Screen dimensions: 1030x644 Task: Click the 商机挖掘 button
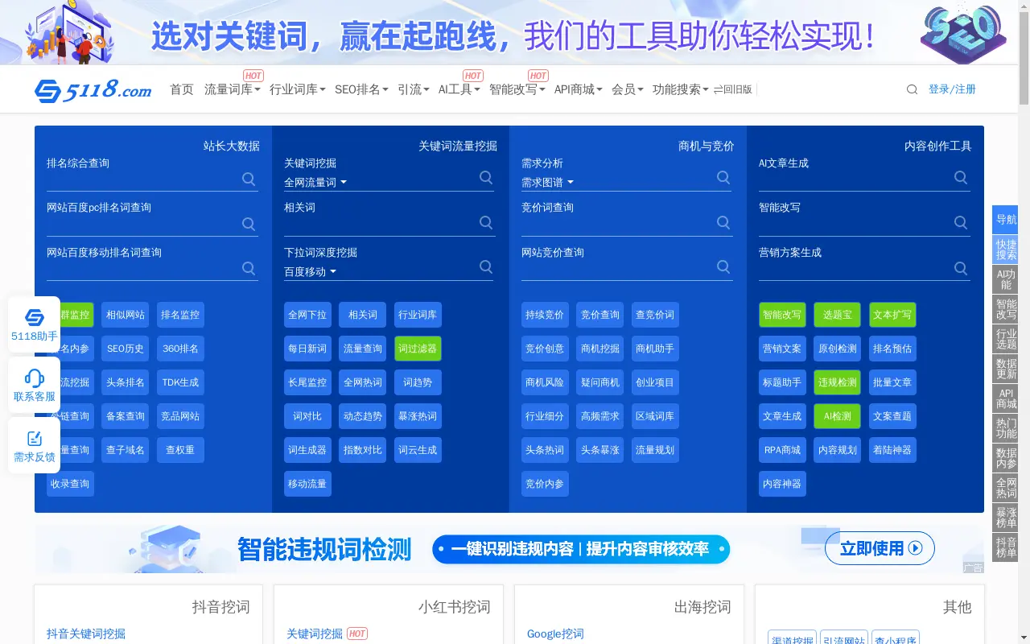coord(600,349)
